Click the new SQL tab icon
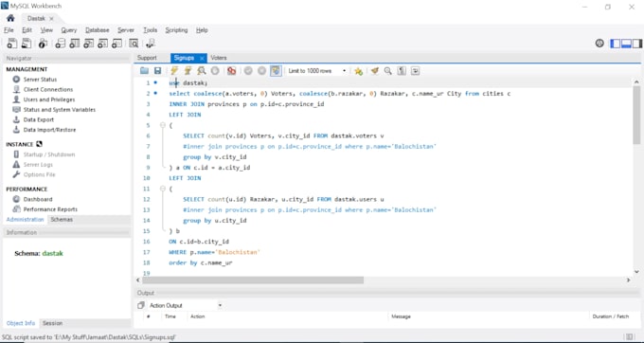This screenshot has height=343, width=644. click(x=12, y=44)
